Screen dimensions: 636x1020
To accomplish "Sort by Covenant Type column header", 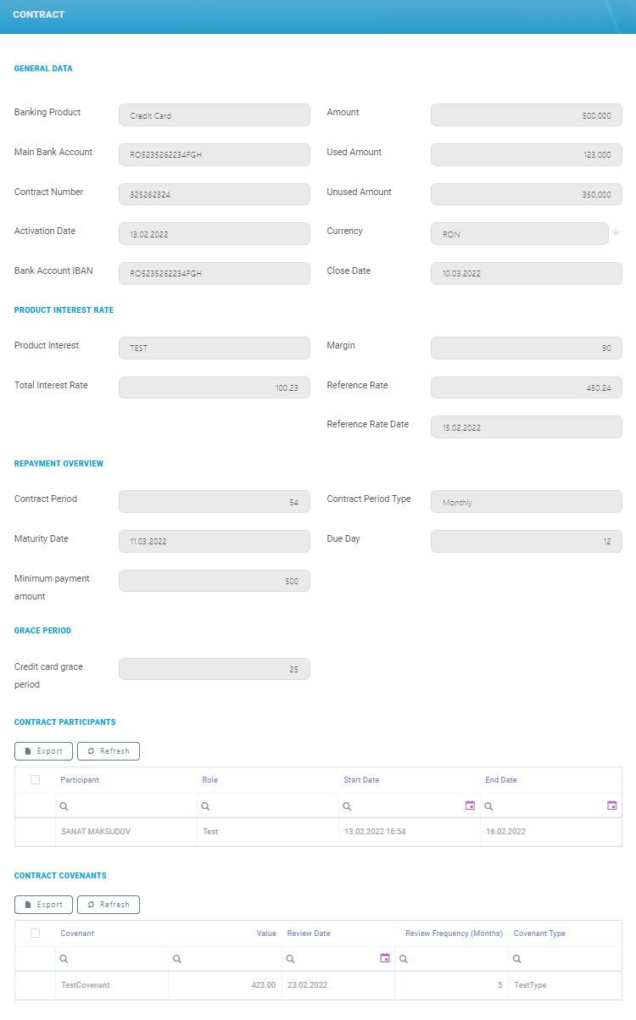I will [539, 934].
